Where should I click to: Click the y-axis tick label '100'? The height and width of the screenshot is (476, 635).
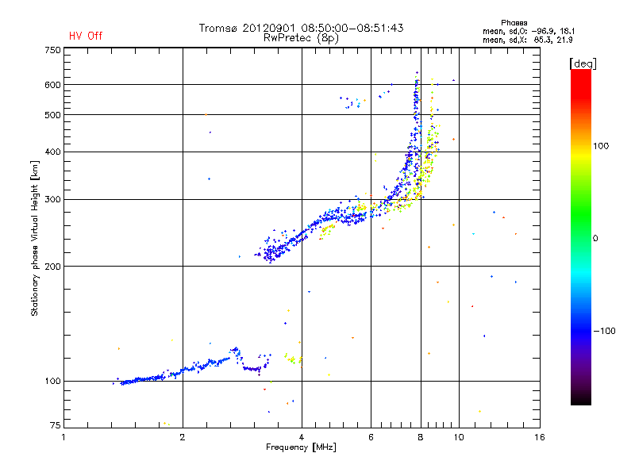point(53,381)
